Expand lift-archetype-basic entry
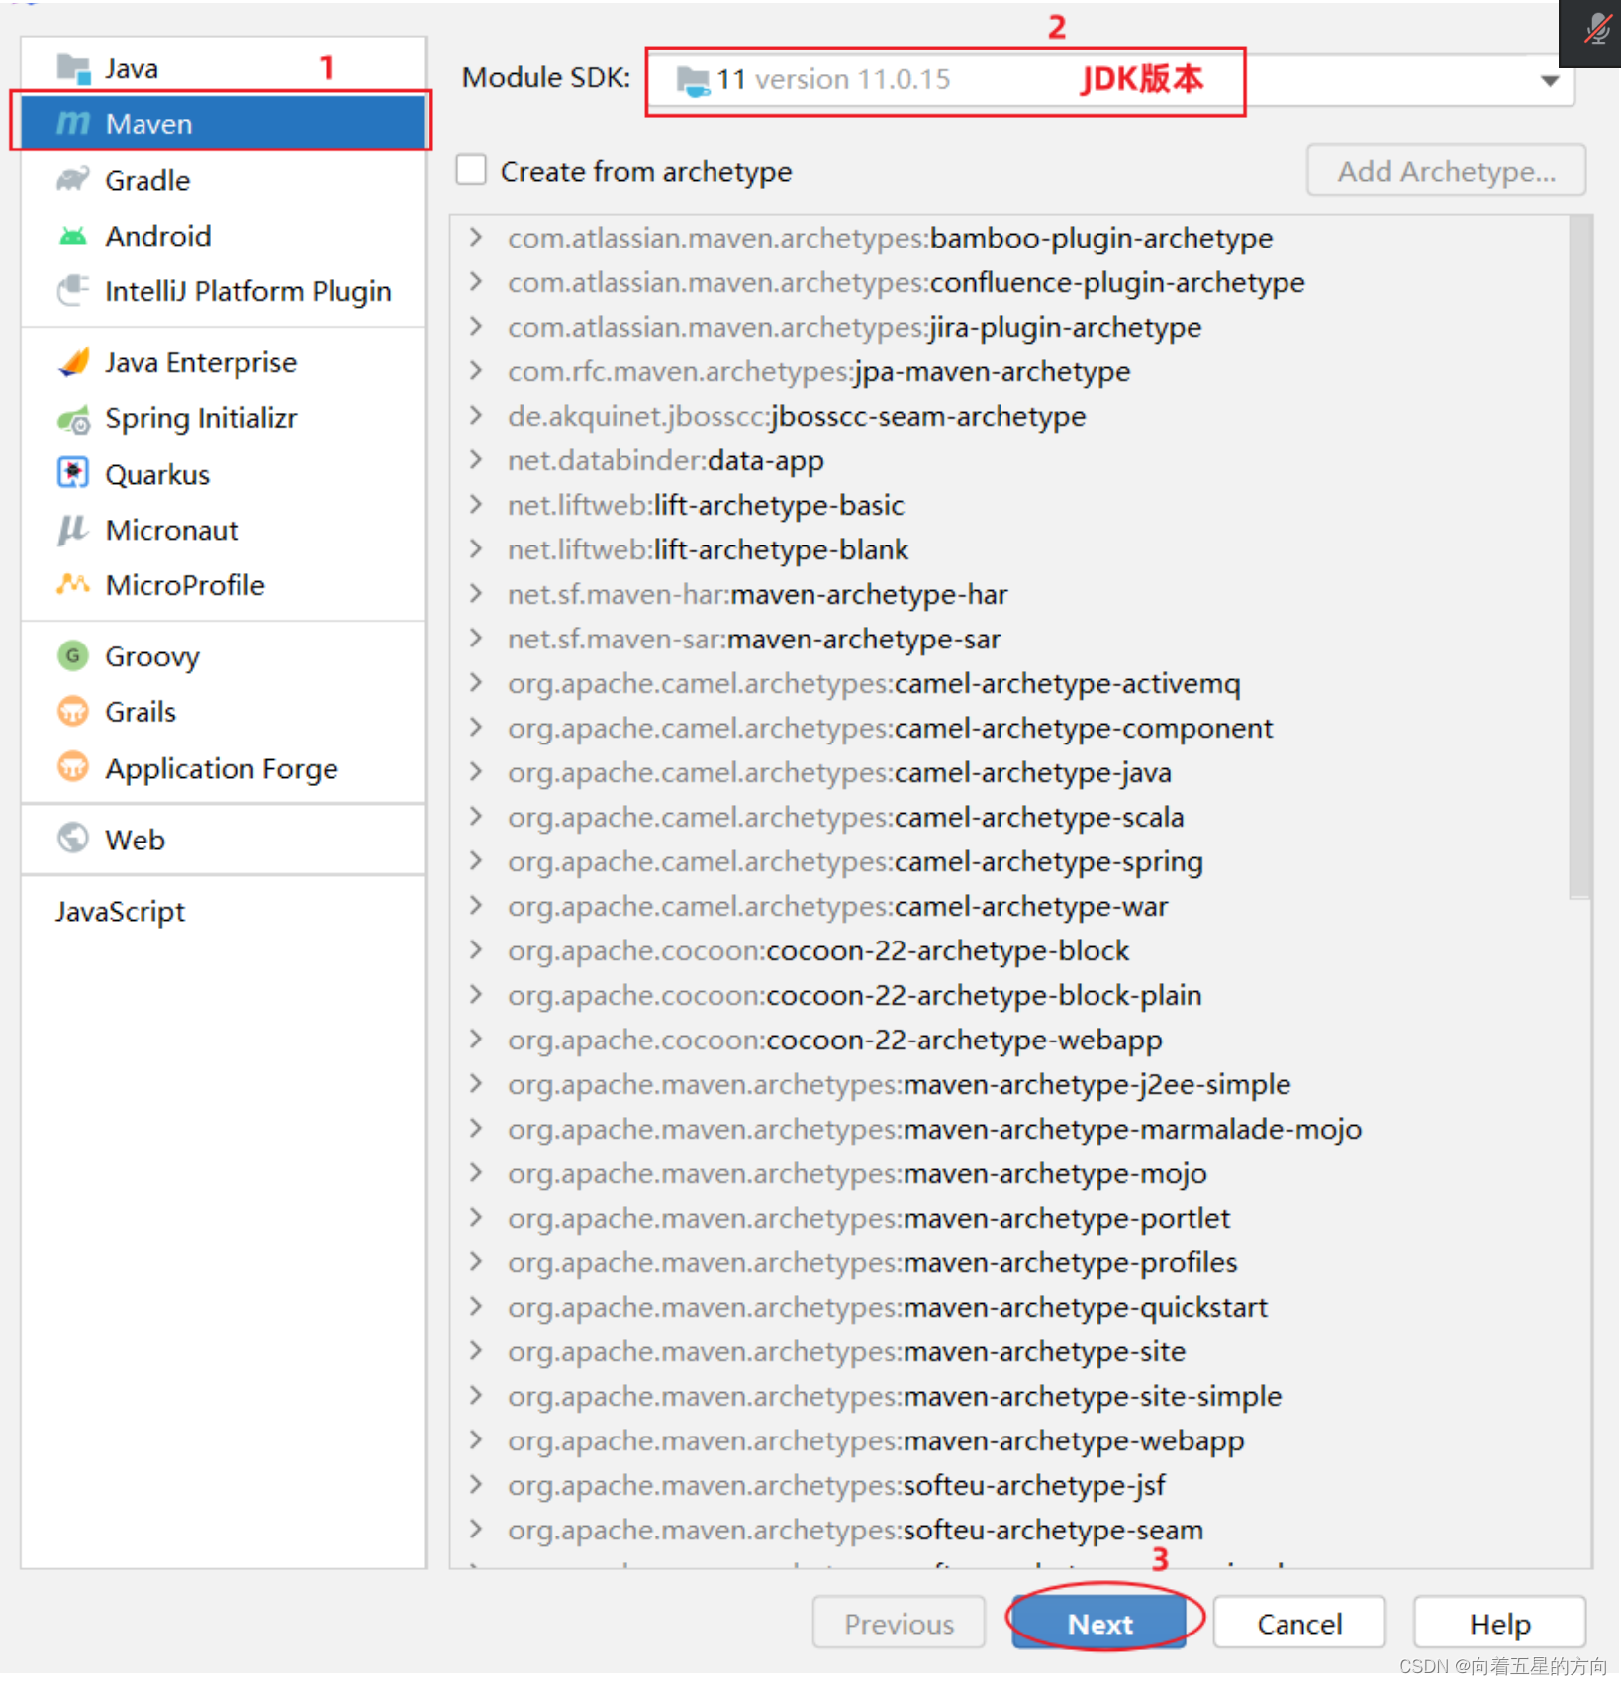 pyautogui.click(x=476, y=504)
